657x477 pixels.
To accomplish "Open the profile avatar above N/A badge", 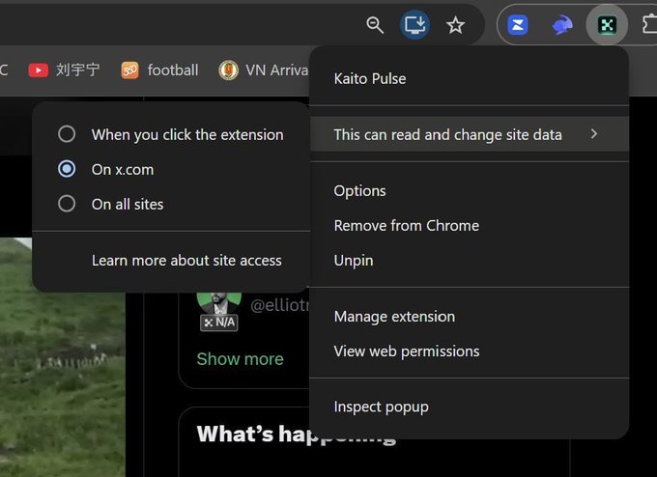I will (x=218, y=303).
